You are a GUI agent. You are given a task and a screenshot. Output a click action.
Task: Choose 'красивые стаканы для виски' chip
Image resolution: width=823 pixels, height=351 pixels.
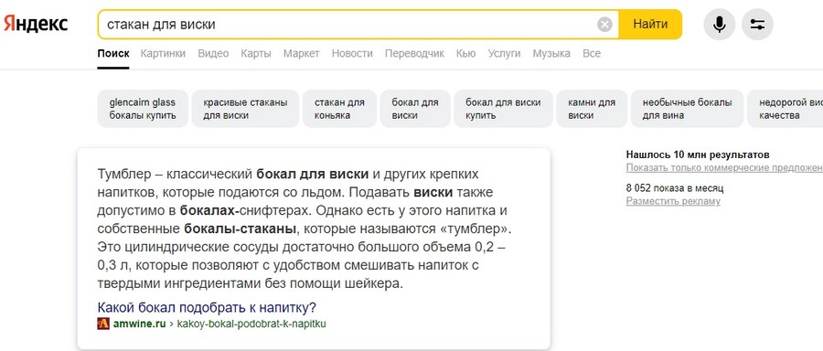coord(245,109)
